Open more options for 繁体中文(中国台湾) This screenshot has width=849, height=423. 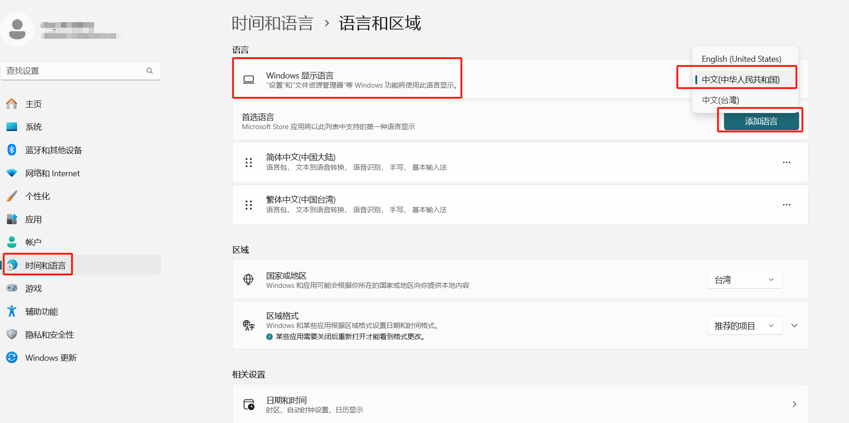pos(786,205)
